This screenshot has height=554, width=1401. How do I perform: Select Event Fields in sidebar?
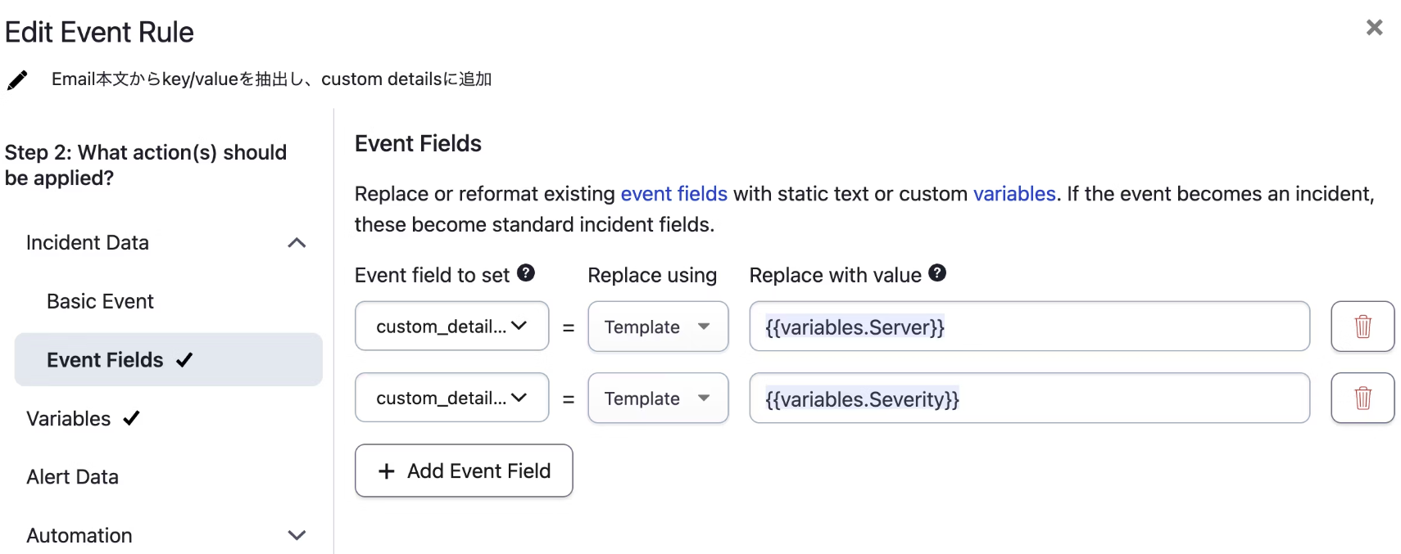point(106,360)
